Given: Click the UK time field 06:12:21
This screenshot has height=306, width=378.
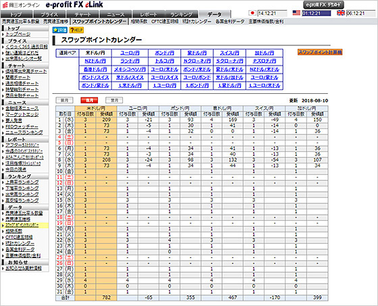Looking at the screenshot, I should (360, 14).
